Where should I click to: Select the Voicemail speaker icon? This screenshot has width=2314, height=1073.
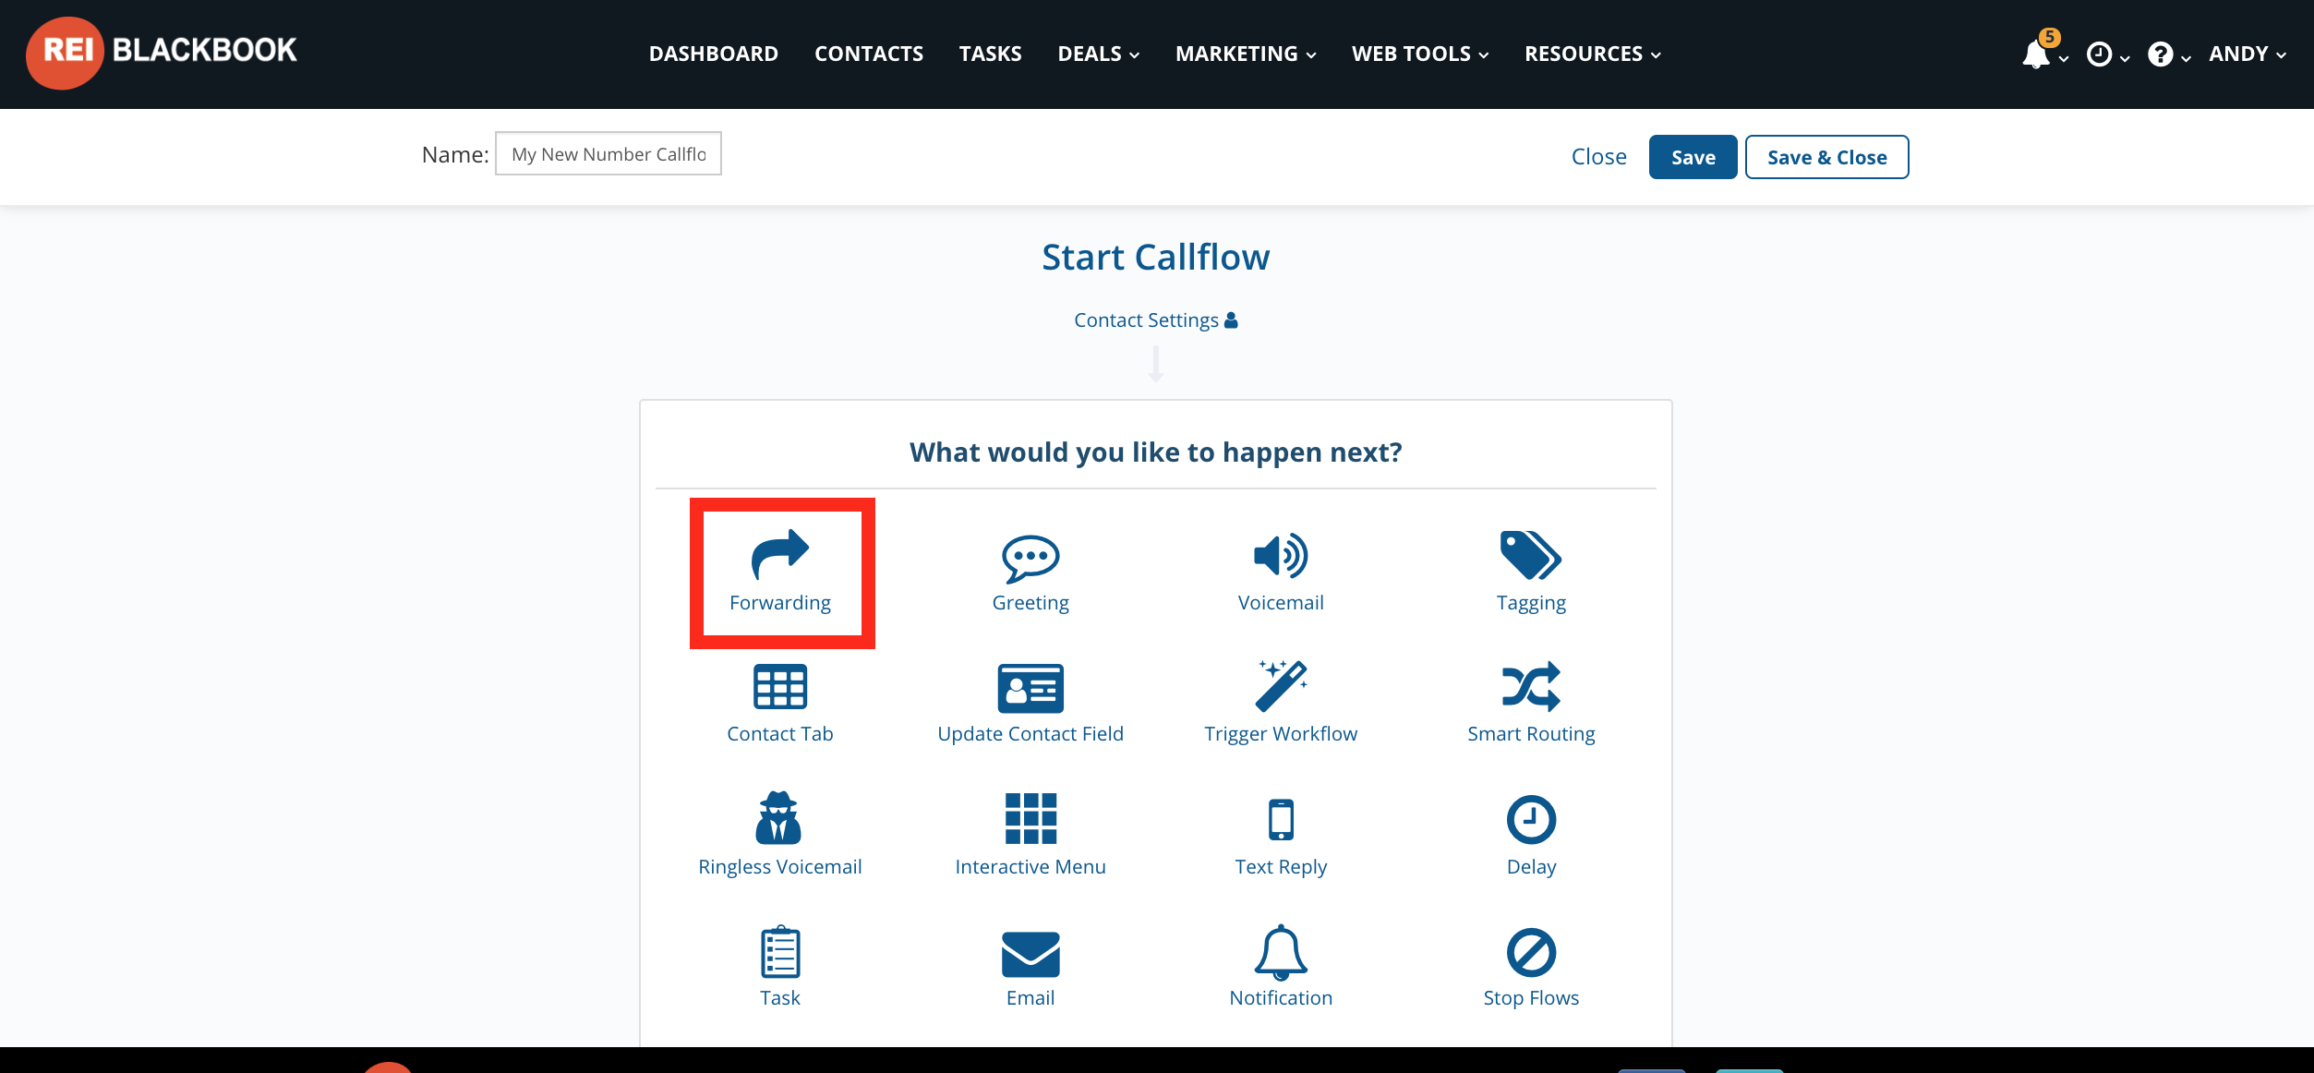click(1281, 556)
